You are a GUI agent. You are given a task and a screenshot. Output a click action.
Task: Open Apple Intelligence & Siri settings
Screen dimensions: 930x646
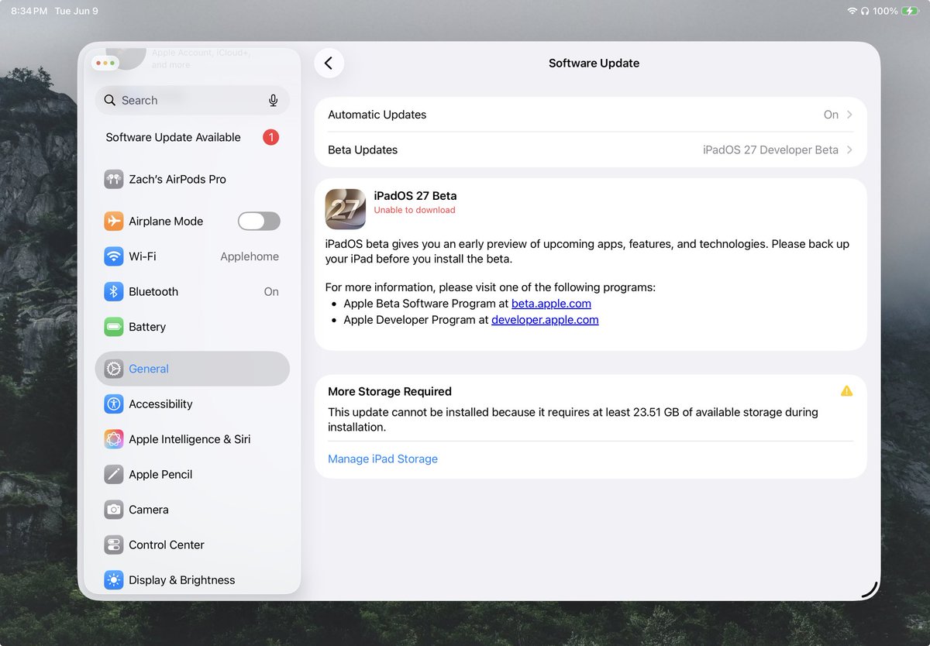[192, 439]
